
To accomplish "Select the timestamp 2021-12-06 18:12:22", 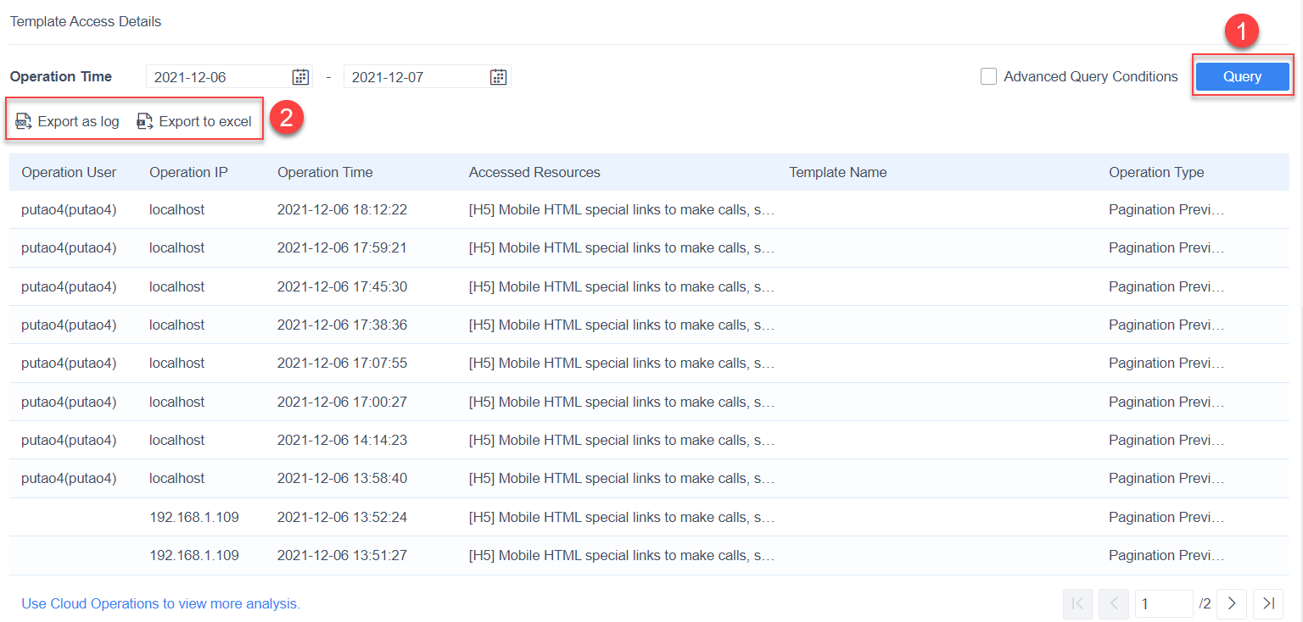I will (342, 209).
